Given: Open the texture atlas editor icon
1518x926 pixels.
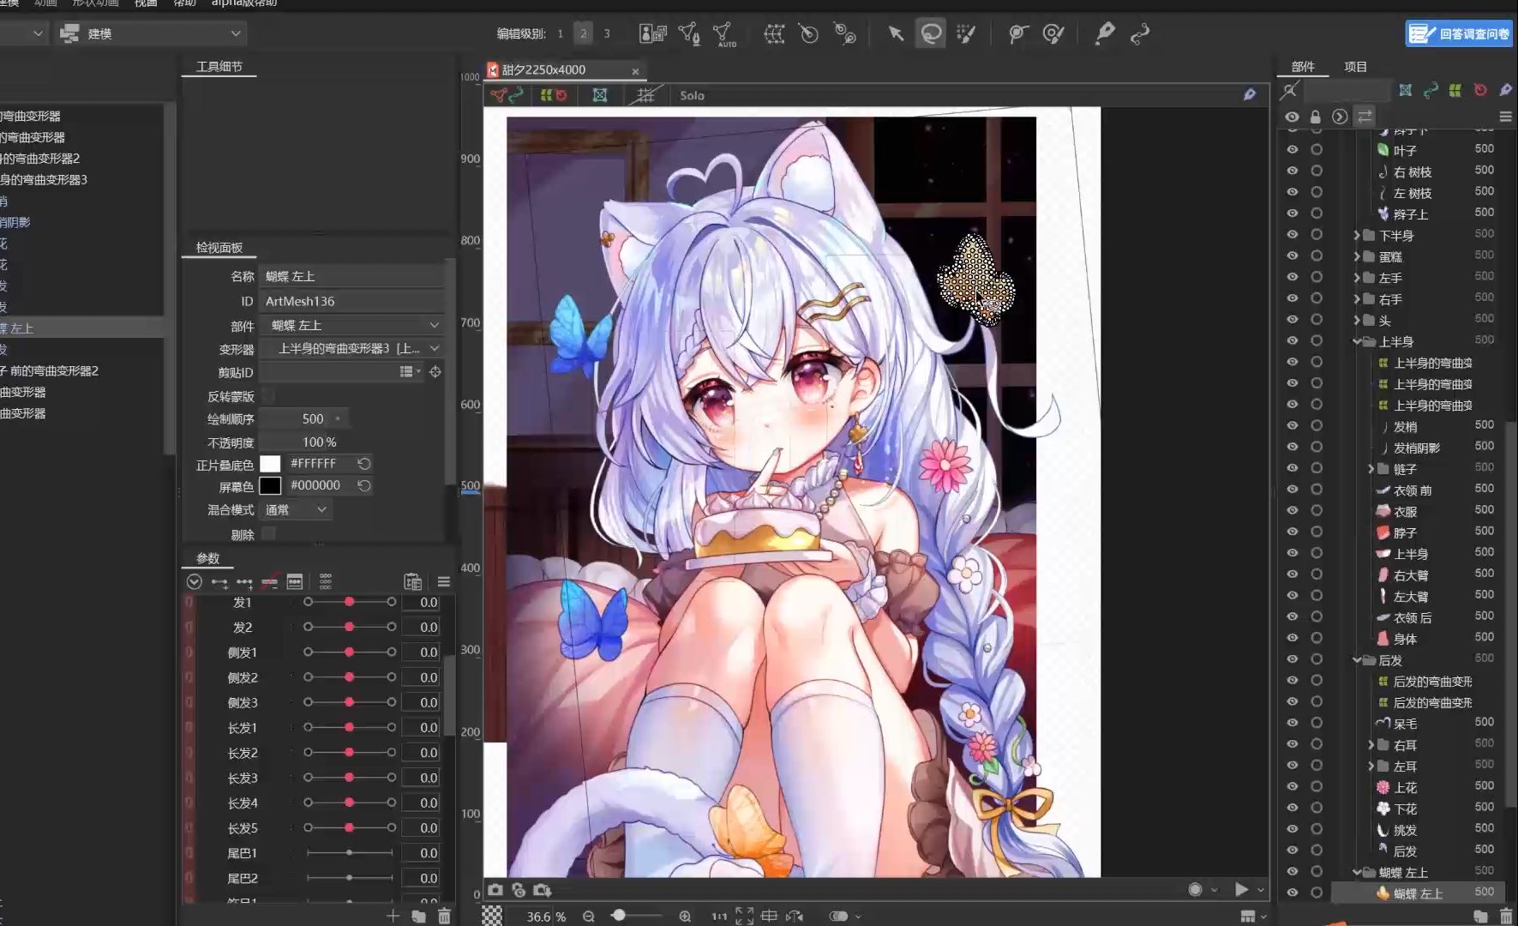Looking at the screenshot, I should tap(653, 33).
